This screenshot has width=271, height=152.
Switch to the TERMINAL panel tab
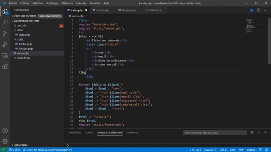[133, 133]
